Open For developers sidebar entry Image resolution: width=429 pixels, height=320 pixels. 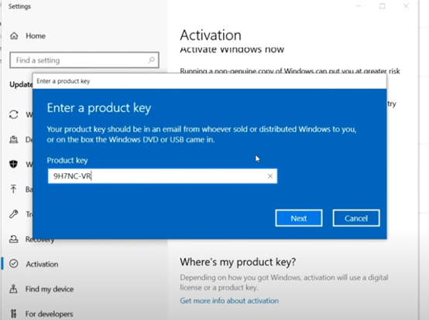pyautogui.click(x=49, y=314)
